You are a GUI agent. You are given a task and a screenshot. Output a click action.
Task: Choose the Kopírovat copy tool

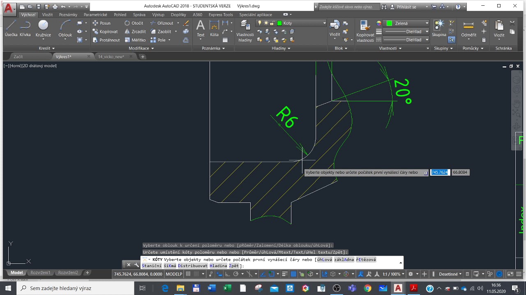tap(105, 32)
